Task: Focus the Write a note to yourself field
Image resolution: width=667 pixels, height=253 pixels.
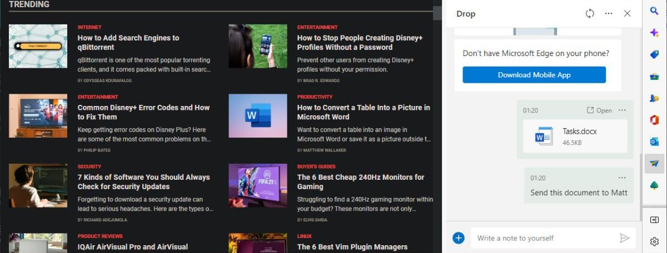Action: point(545,238)
